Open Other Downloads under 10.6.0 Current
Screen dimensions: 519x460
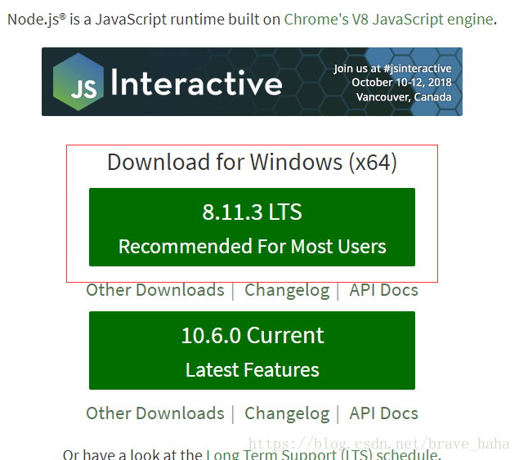pos(155,413)
